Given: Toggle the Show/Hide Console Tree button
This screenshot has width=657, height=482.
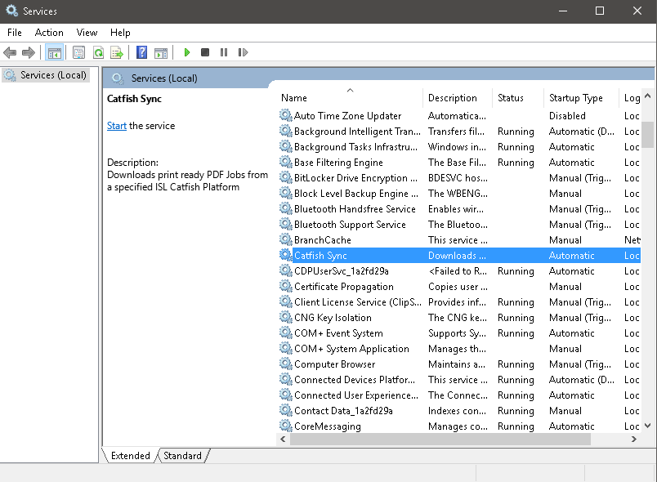Looking at the screenshot, I should point(55,53).
